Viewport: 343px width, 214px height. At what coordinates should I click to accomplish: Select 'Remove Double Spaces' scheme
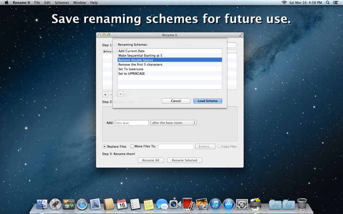point(170,60)
